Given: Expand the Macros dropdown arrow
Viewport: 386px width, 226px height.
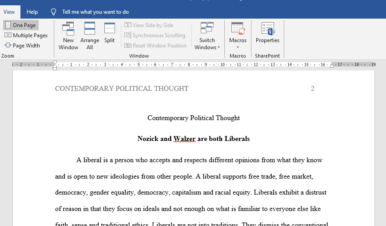Looking at the screenshot, I should point(238,47).
